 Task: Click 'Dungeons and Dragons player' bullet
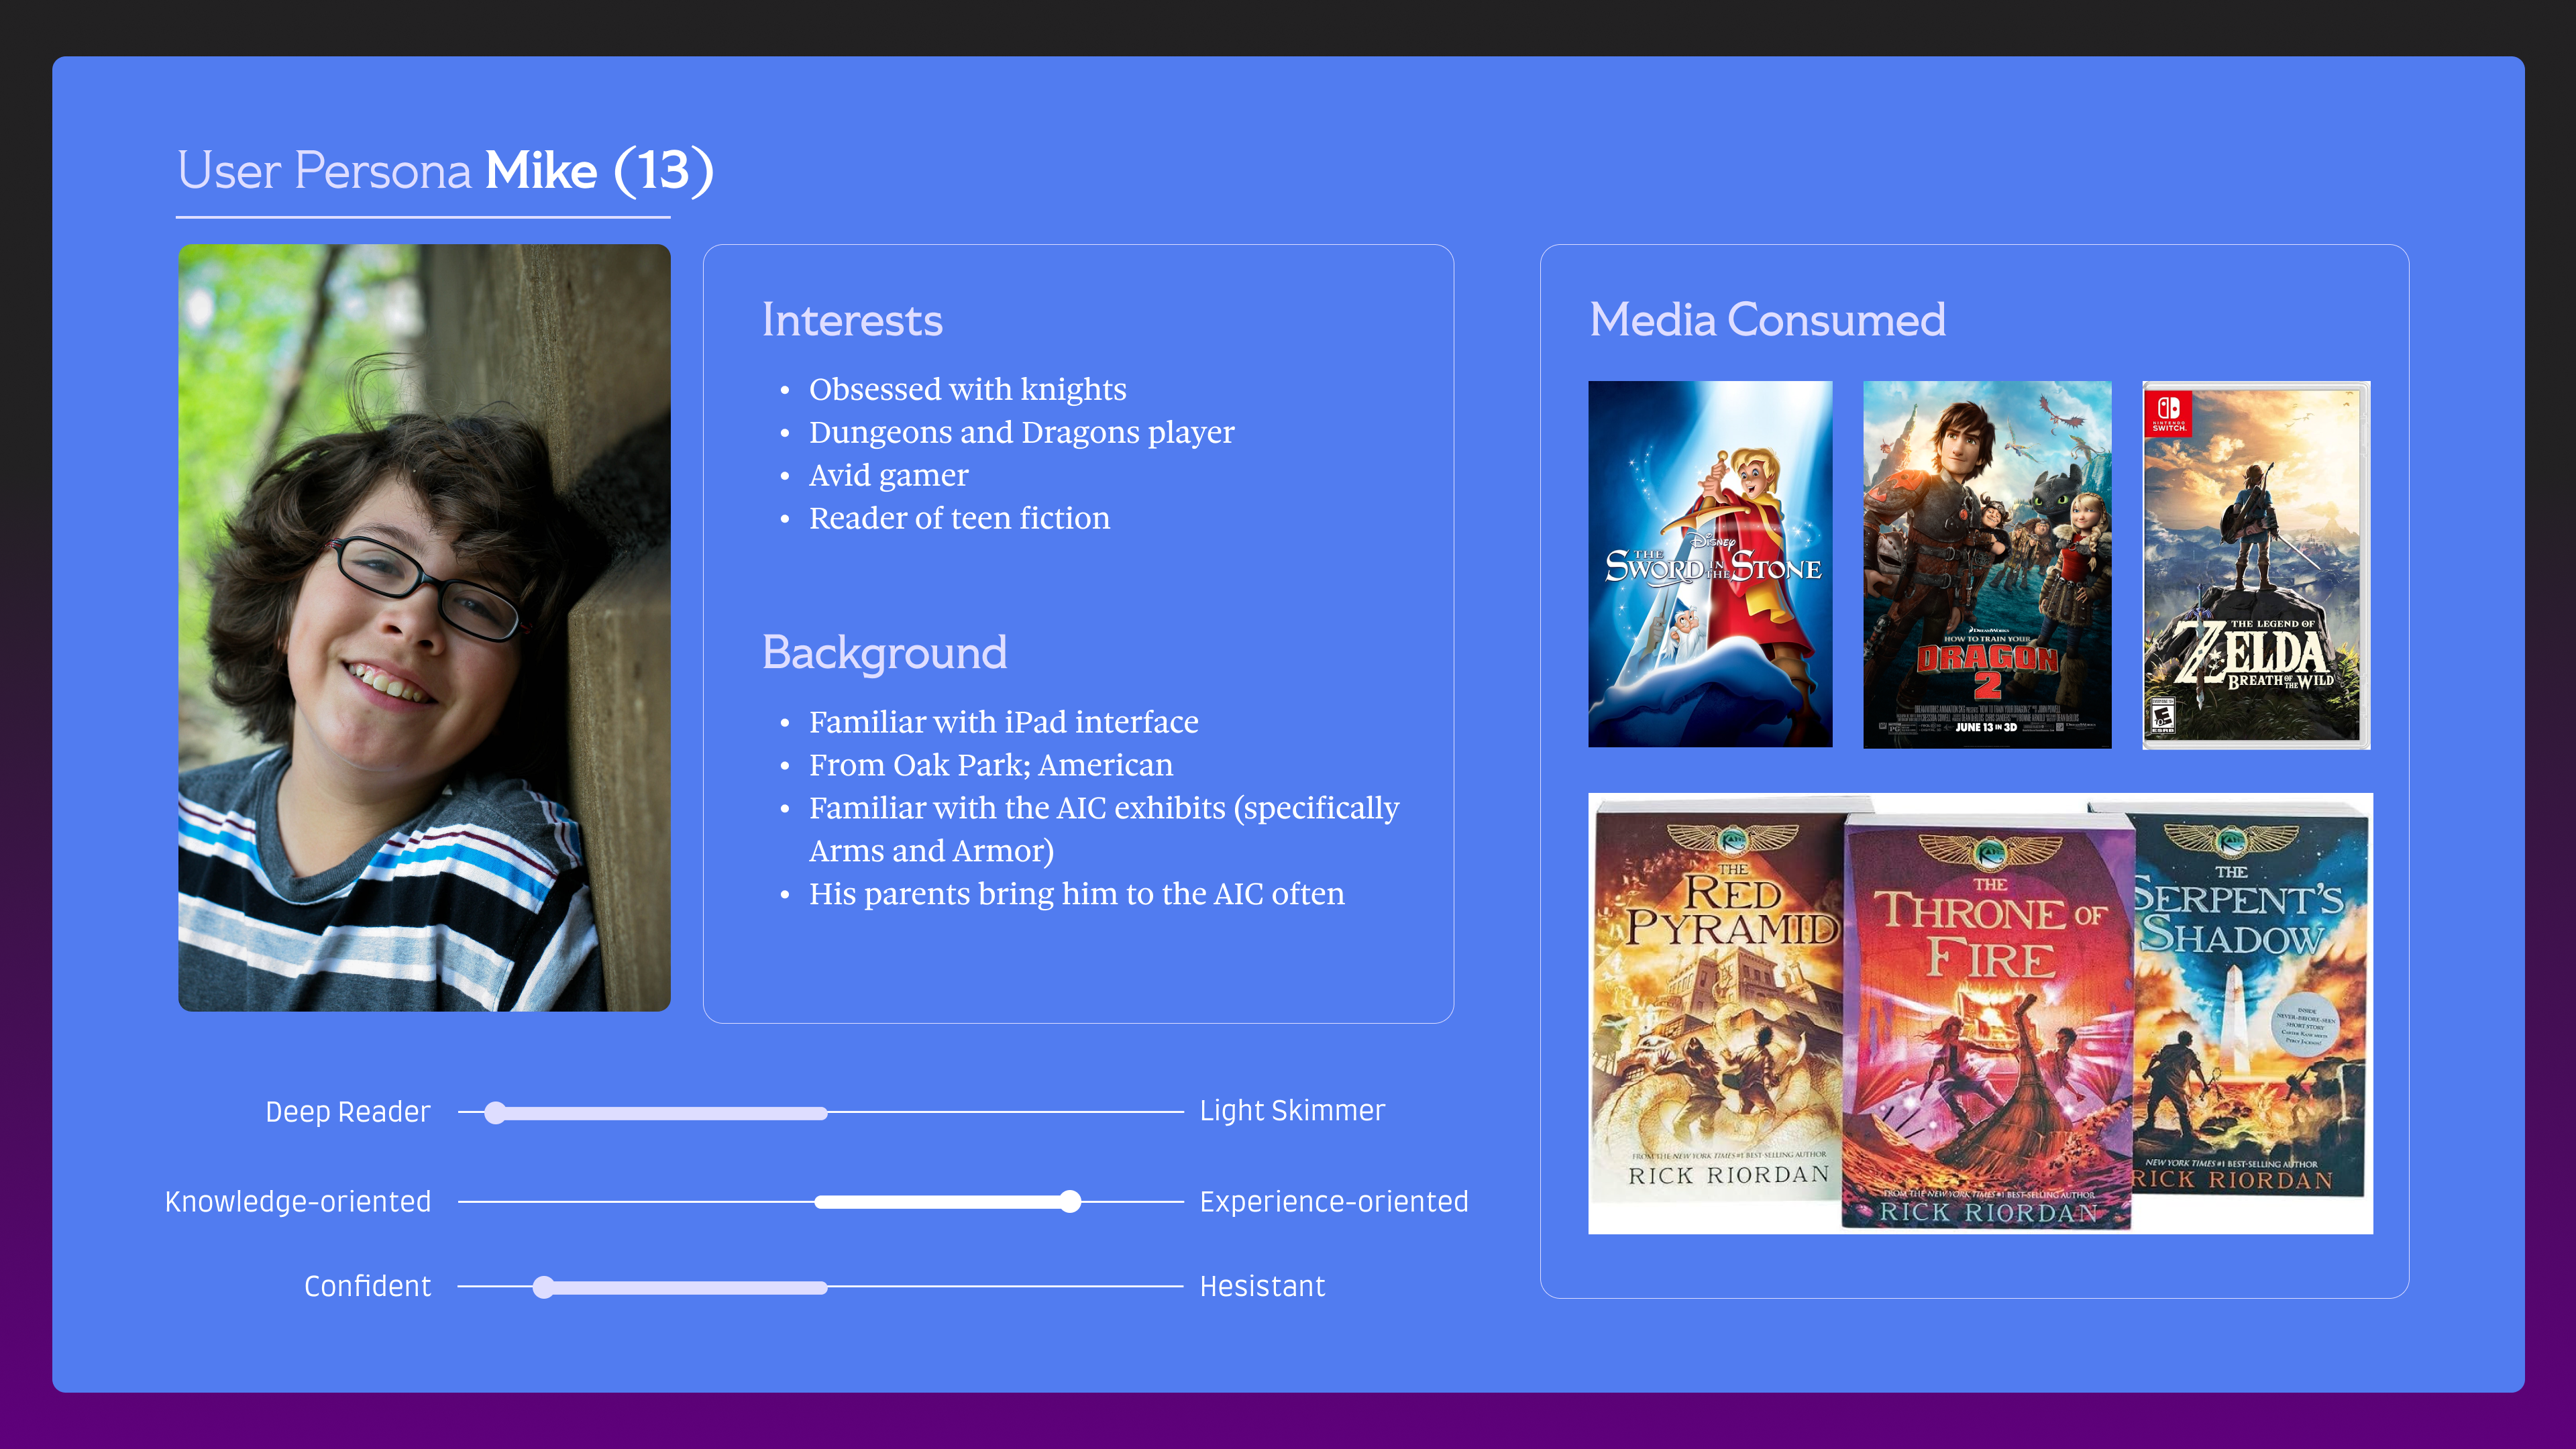point(1021,432)
